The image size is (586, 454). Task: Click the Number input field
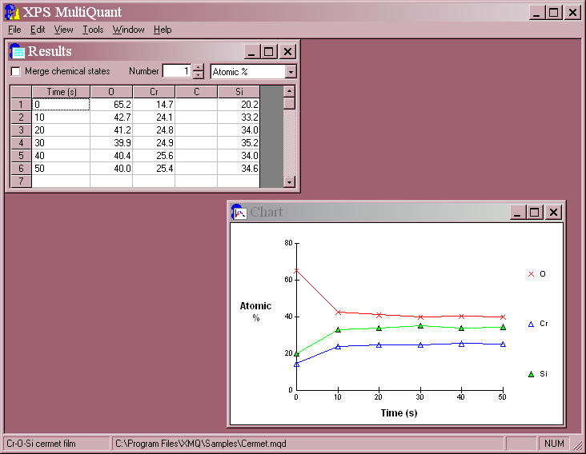point(176,71)
